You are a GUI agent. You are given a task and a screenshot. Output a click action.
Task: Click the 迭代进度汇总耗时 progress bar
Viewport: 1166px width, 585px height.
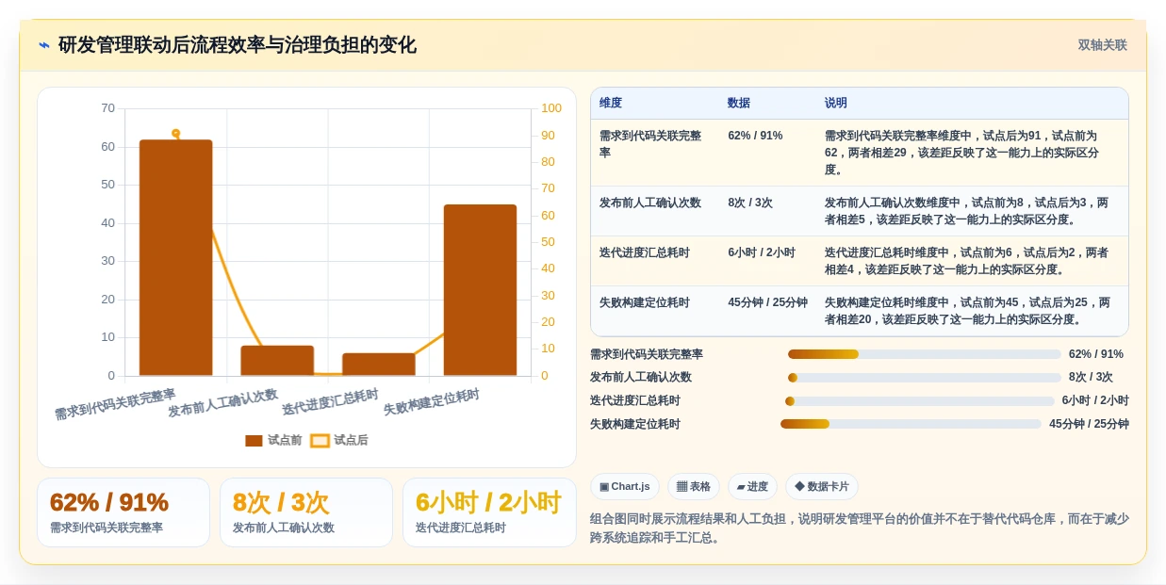click(x=919, y=401)
